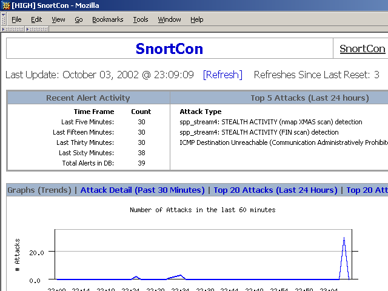Click the Count column header
The image size is (388, 291).
pos(141,112)
